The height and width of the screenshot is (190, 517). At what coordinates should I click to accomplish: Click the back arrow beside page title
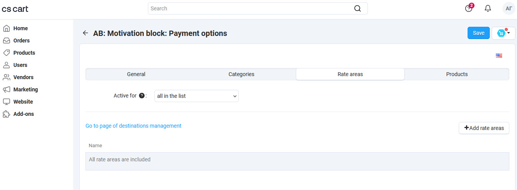tap(85, 33)
